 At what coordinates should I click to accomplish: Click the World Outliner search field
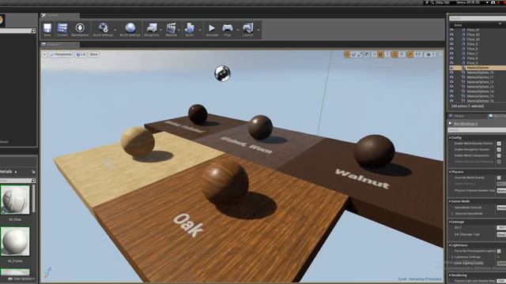point(478,18)
